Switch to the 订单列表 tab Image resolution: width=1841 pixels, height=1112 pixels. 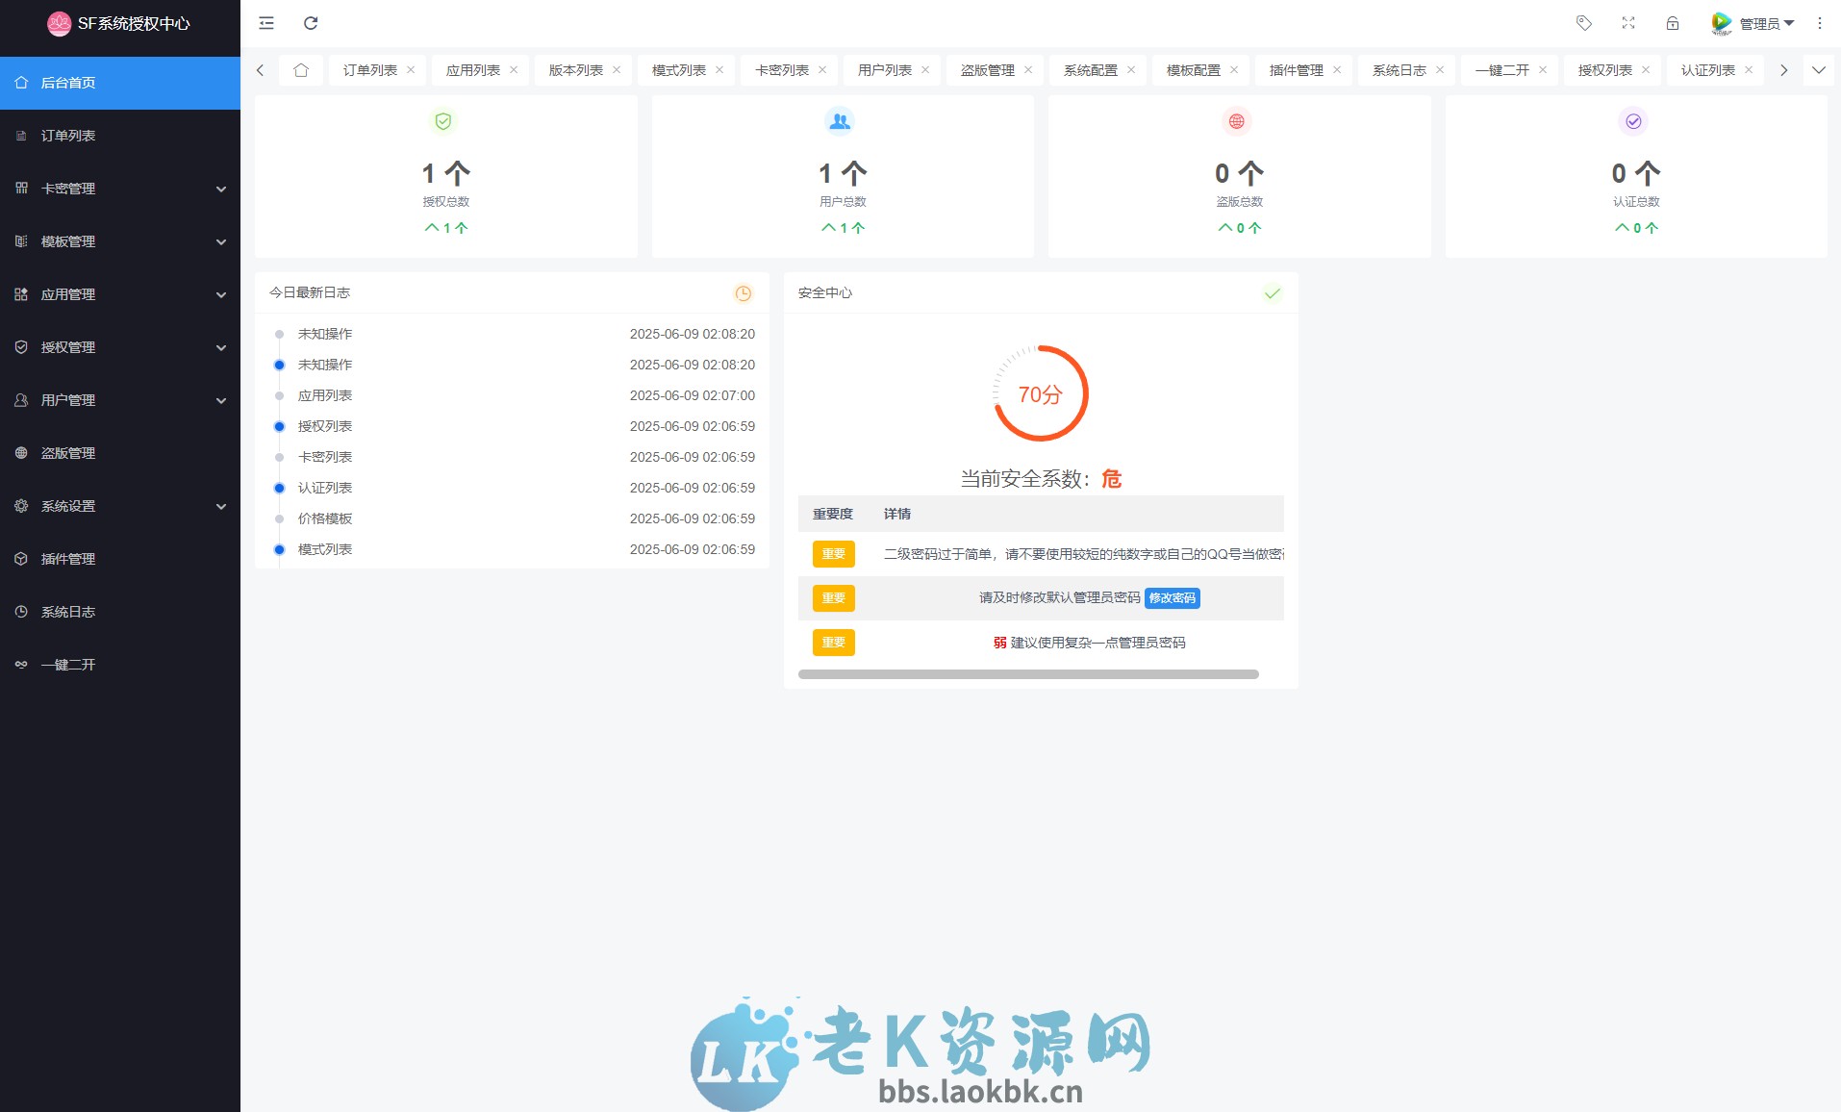click(x=370, y=69)
